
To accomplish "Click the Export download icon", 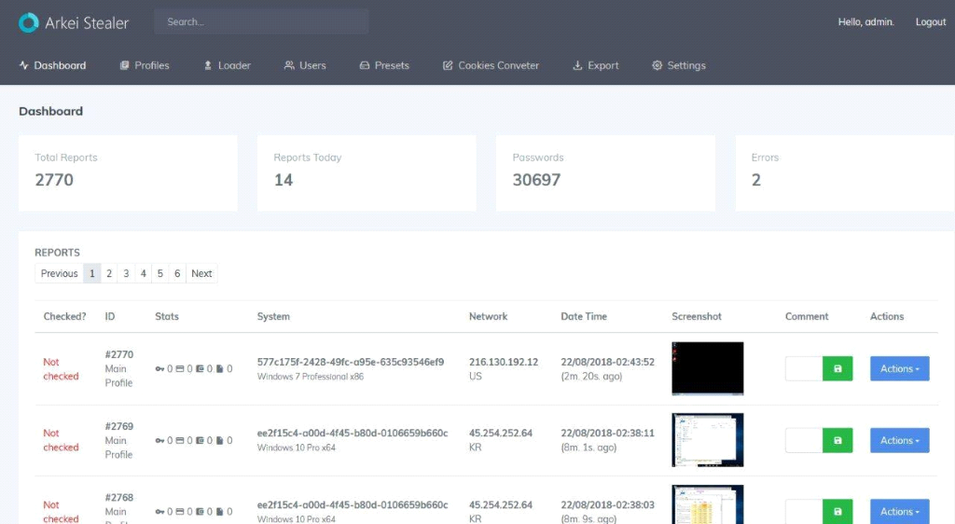I will pos(577,65).
